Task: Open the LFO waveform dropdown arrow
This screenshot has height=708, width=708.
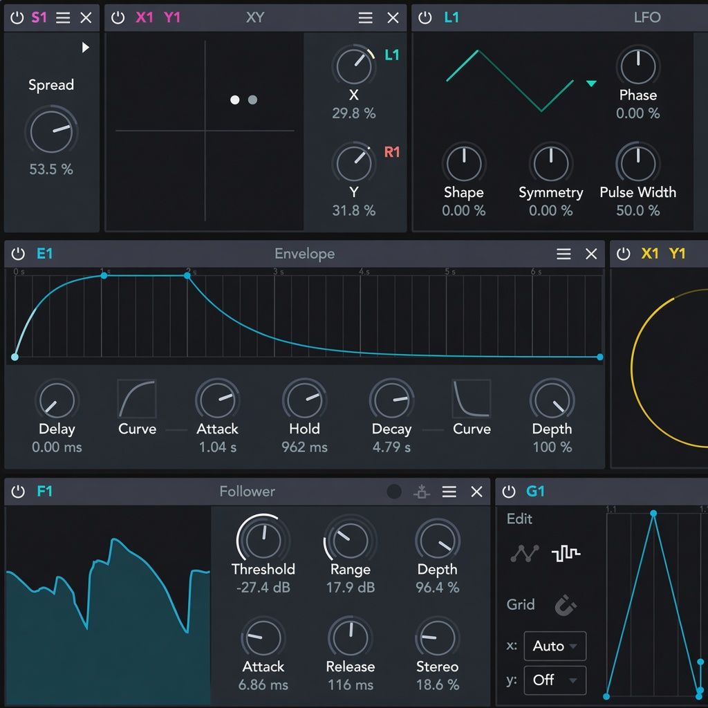Action: pyautogui.click(x=592, y=84)
